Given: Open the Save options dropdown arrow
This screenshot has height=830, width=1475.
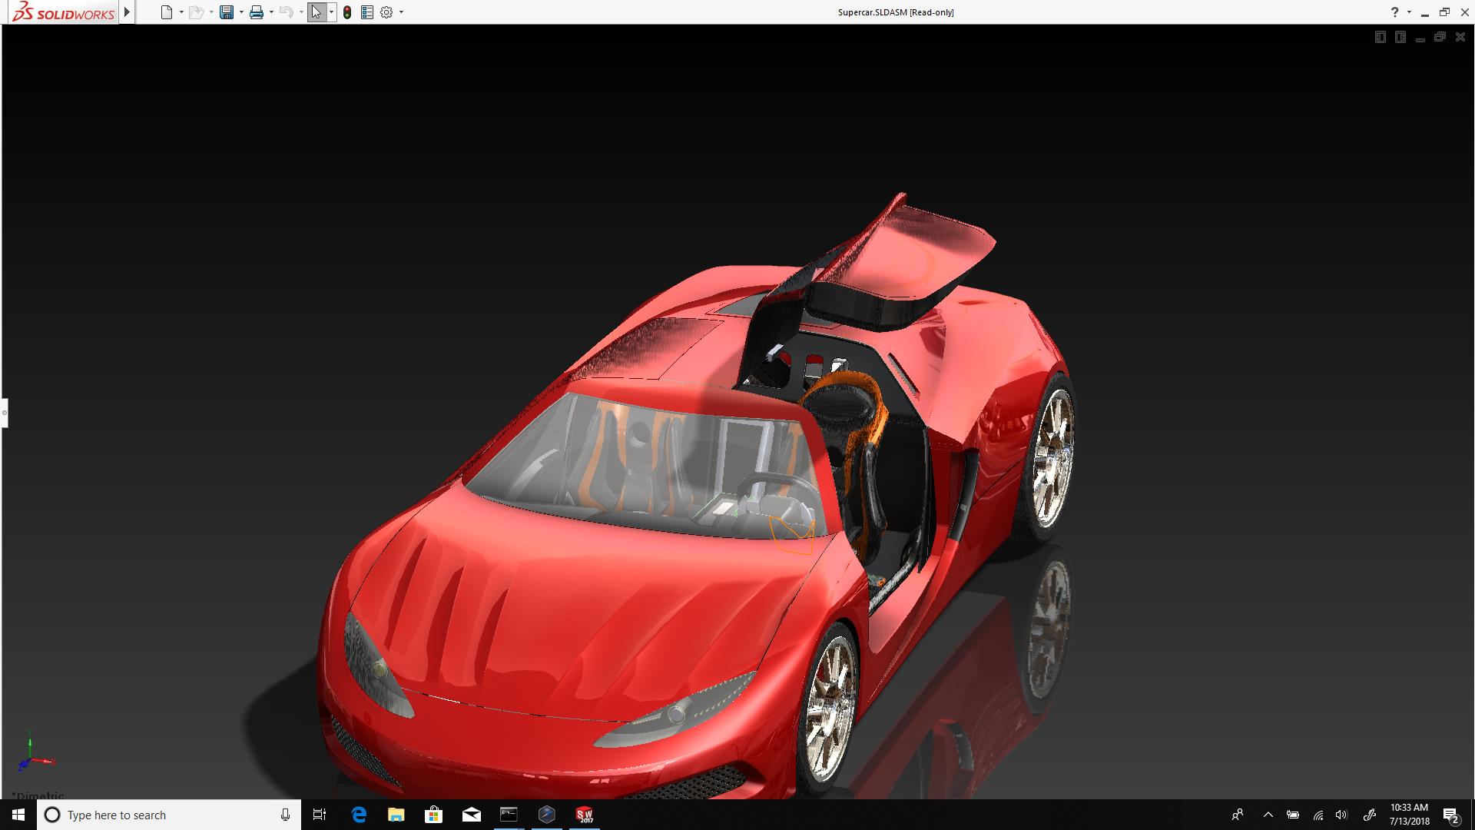Looking at the screenshot, I should pyautogui.click(x=241, y=12).
